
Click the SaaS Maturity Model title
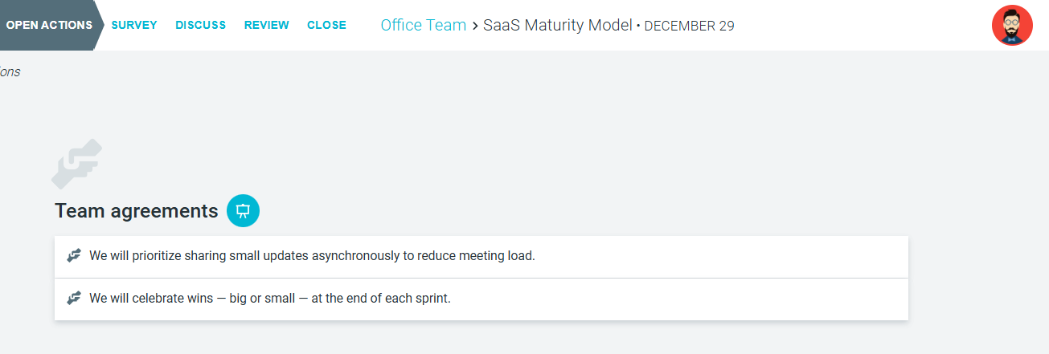pos(557,25)
